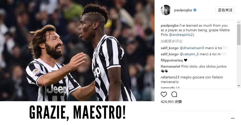Visit first salif_korgo commenter profile

(x=170, y=48)
